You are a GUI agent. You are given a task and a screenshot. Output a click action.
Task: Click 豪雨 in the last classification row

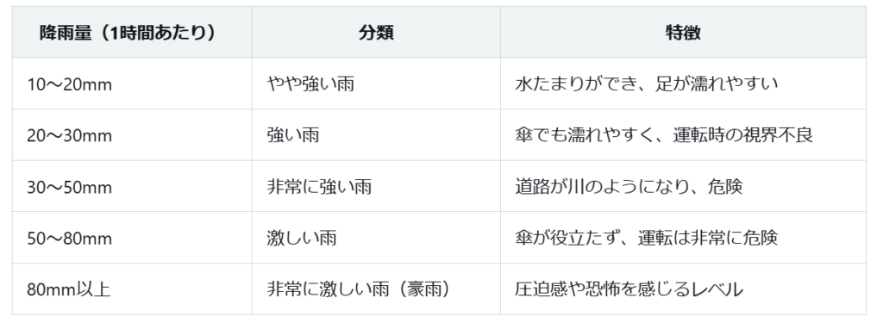click(415, 289)
